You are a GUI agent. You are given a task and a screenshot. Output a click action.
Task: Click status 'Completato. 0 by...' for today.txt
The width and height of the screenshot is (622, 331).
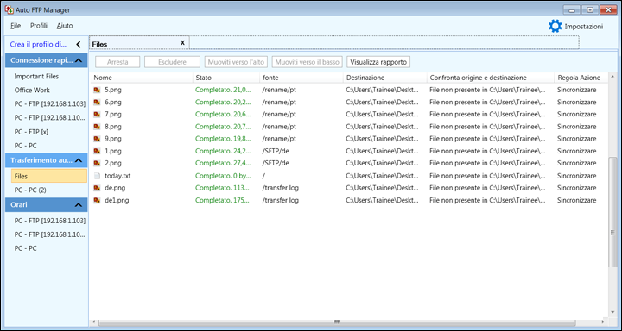pyautogui.click(x=223, y=175)
